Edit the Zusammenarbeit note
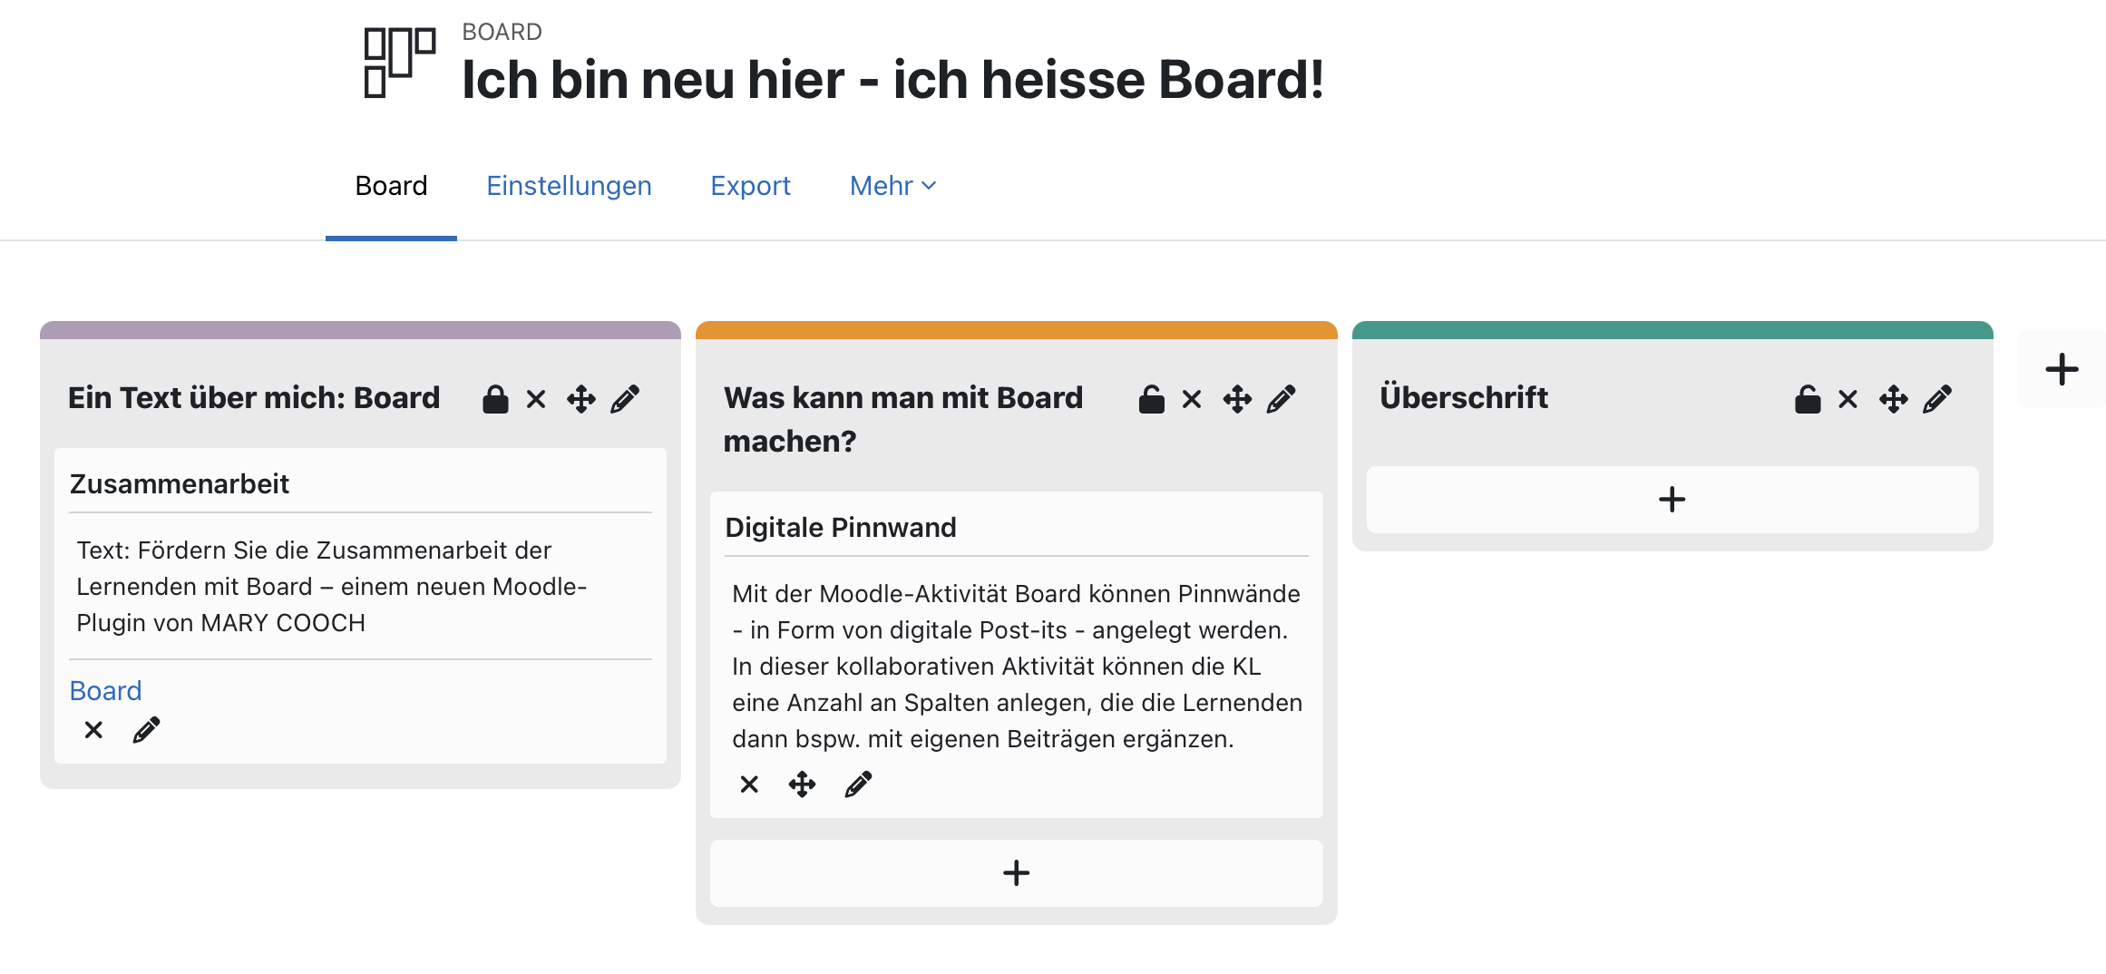This screenshot has width=2106, height=974. [x=146, y=730]
